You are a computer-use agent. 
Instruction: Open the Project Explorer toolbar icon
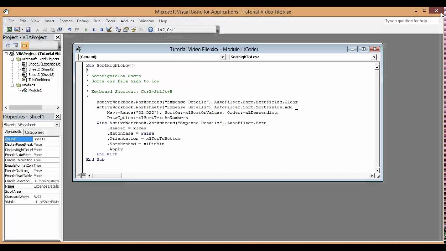click(x=118, y=30)
